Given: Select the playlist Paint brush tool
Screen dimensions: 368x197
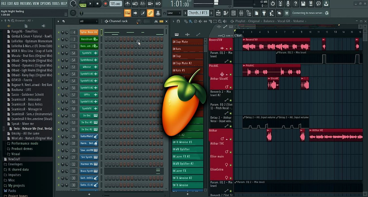Looking at the screenshot, I should tap(191, 21).
